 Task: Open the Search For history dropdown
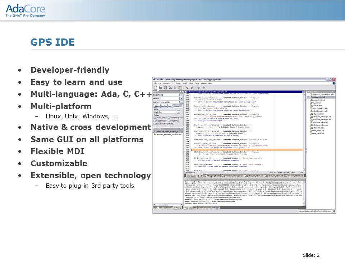(181, 95)
